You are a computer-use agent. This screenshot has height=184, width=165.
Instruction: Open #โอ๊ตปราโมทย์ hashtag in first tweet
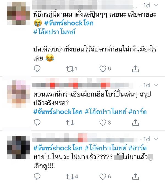click(x=54, y=32)
